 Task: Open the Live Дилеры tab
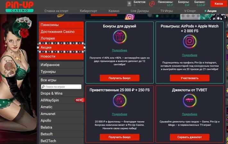[x=136, y=11]
